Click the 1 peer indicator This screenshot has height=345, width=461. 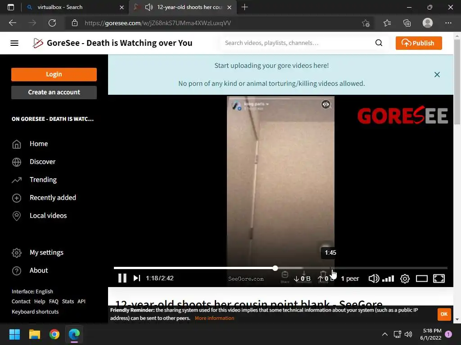(x=350, y=279)
